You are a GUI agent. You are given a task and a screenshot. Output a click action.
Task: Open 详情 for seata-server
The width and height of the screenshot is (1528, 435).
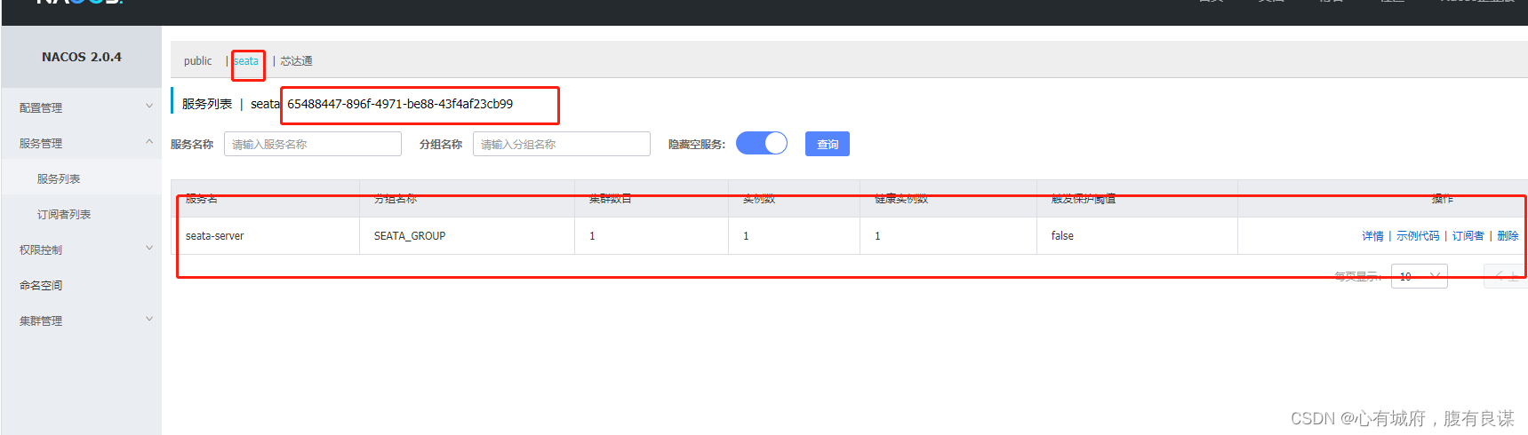pyautogui.click(x=1372, y=236)
